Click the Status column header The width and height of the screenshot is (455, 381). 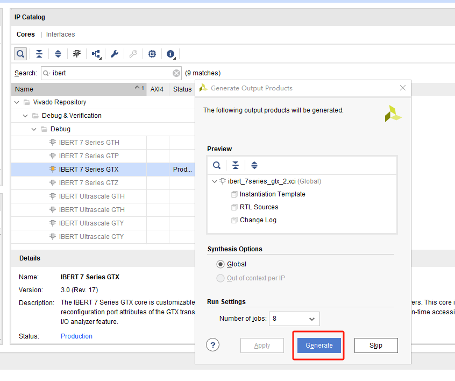coord(182,89)
